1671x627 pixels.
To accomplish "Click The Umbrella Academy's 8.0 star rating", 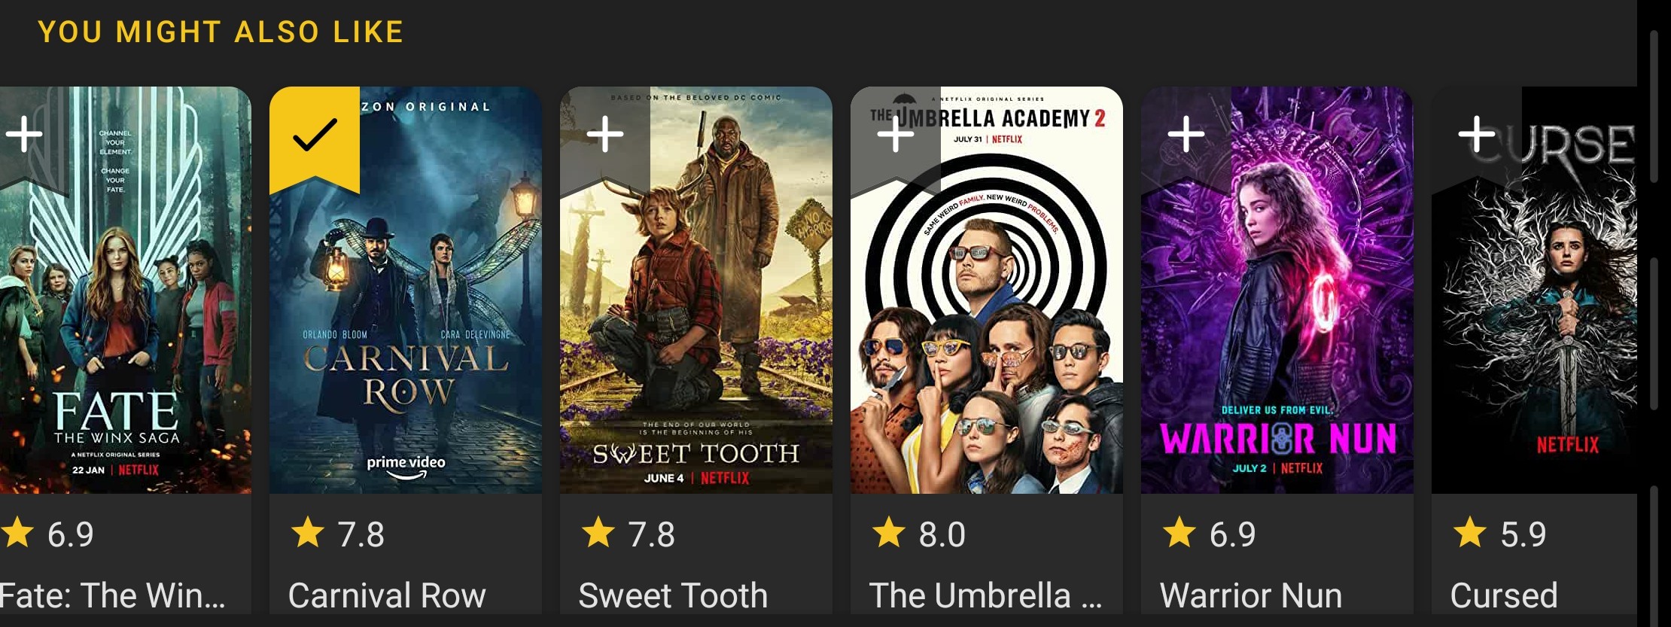I will tap(919, 534).
